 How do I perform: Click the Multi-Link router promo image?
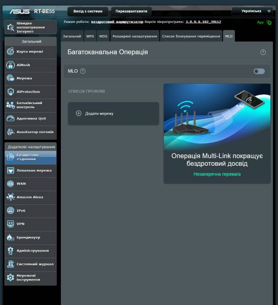point(217,117)
